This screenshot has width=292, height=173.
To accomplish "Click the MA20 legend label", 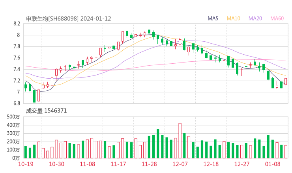I will click(255, 18).
